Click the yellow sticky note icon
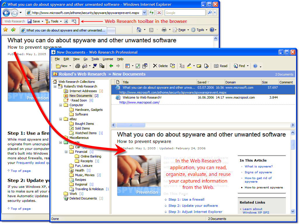 [199, 66]
